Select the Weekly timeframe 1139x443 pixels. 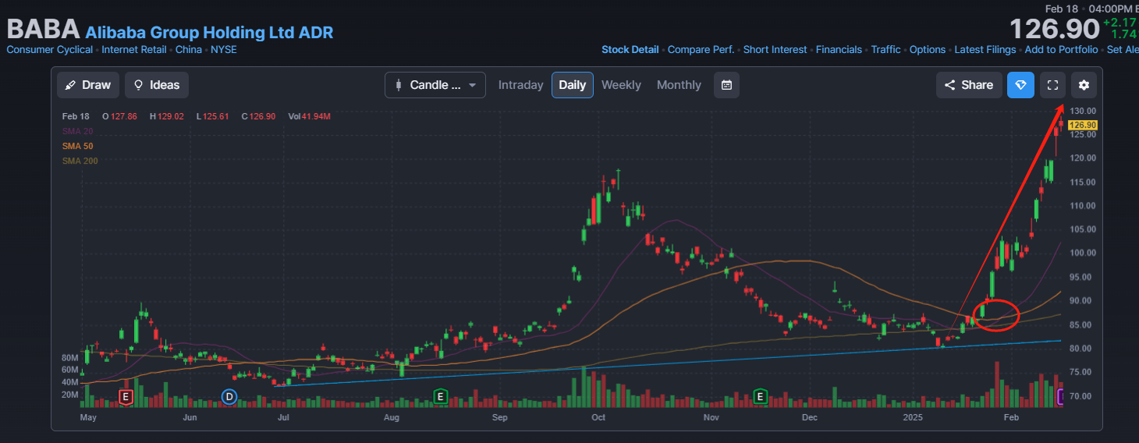point(621,85)
